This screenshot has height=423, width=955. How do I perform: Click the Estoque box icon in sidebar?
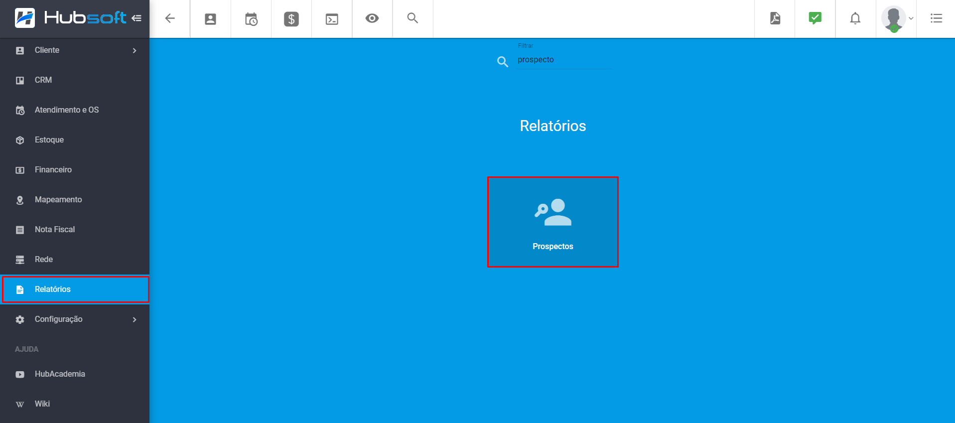tap(20, 140)
